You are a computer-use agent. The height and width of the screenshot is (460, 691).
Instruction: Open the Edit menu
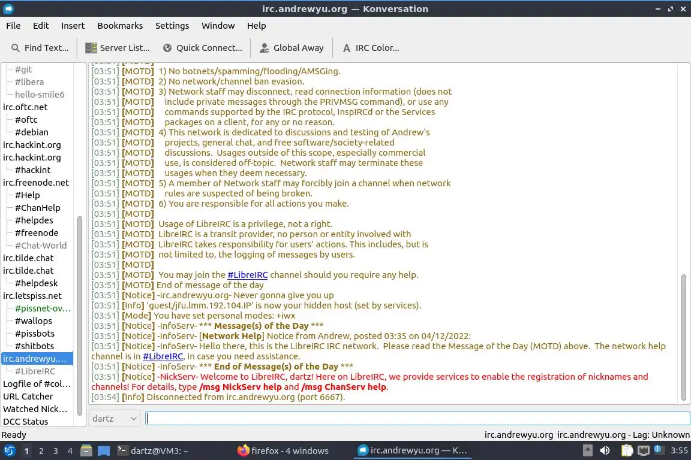tap(41, 26)
